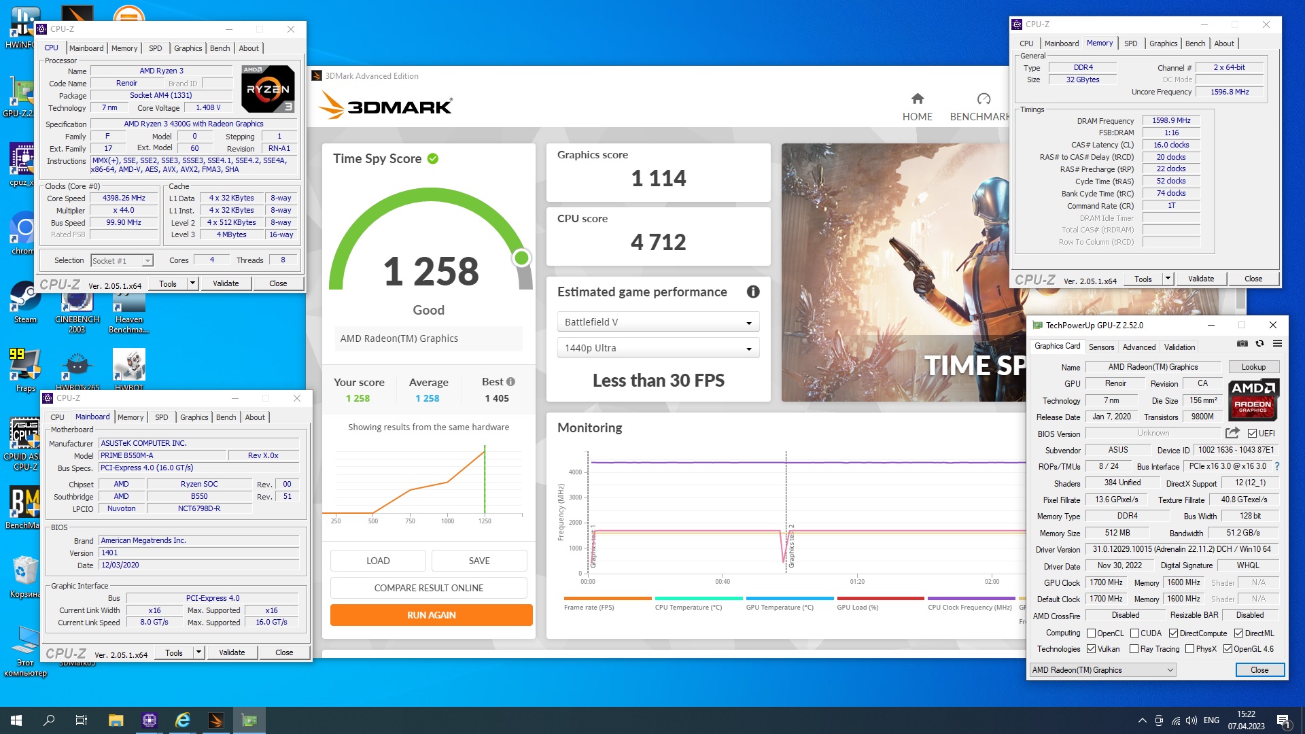Click Validate in CPU-Z Memory window
Image resolution: width=1305 pixels, height=734 pixels.
point(1201,279)
